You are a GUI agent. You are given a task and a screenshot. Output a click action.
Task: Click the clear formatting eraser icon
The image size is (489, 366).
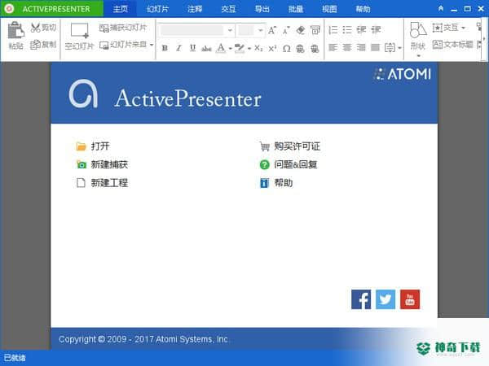300,30
